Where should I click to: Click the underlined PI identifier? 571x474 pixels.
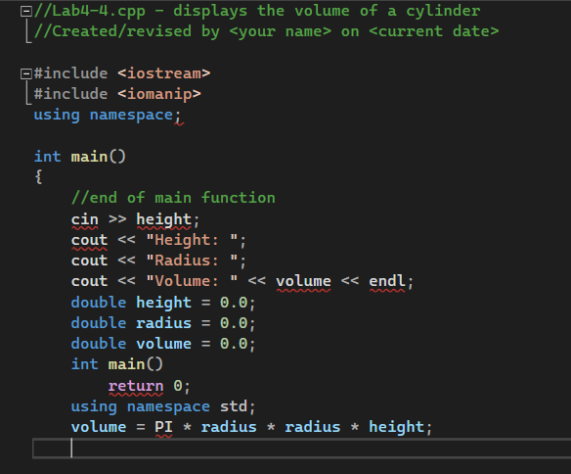[163, 427]
